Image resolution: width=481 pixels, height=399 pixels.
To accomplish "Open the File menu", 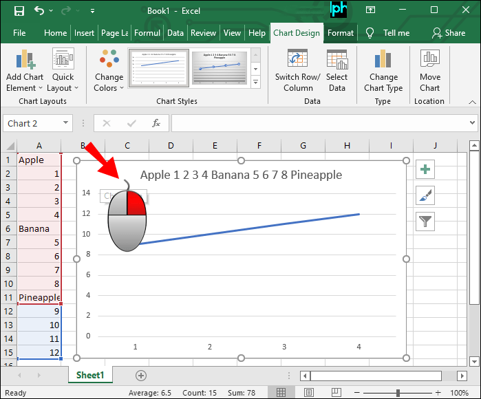I will [19, 32].
